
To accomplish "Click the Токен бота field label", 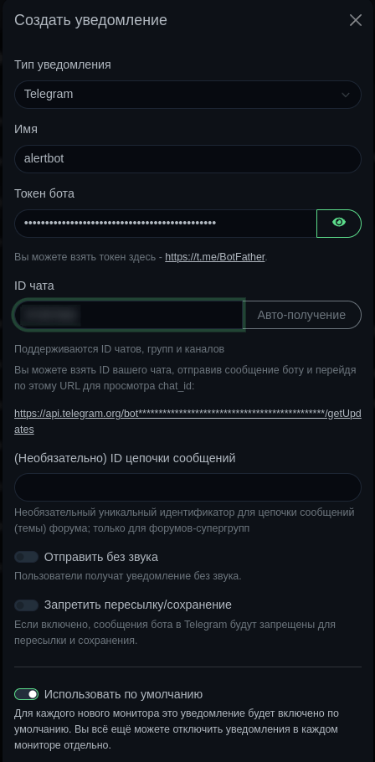I will [44, 193].
